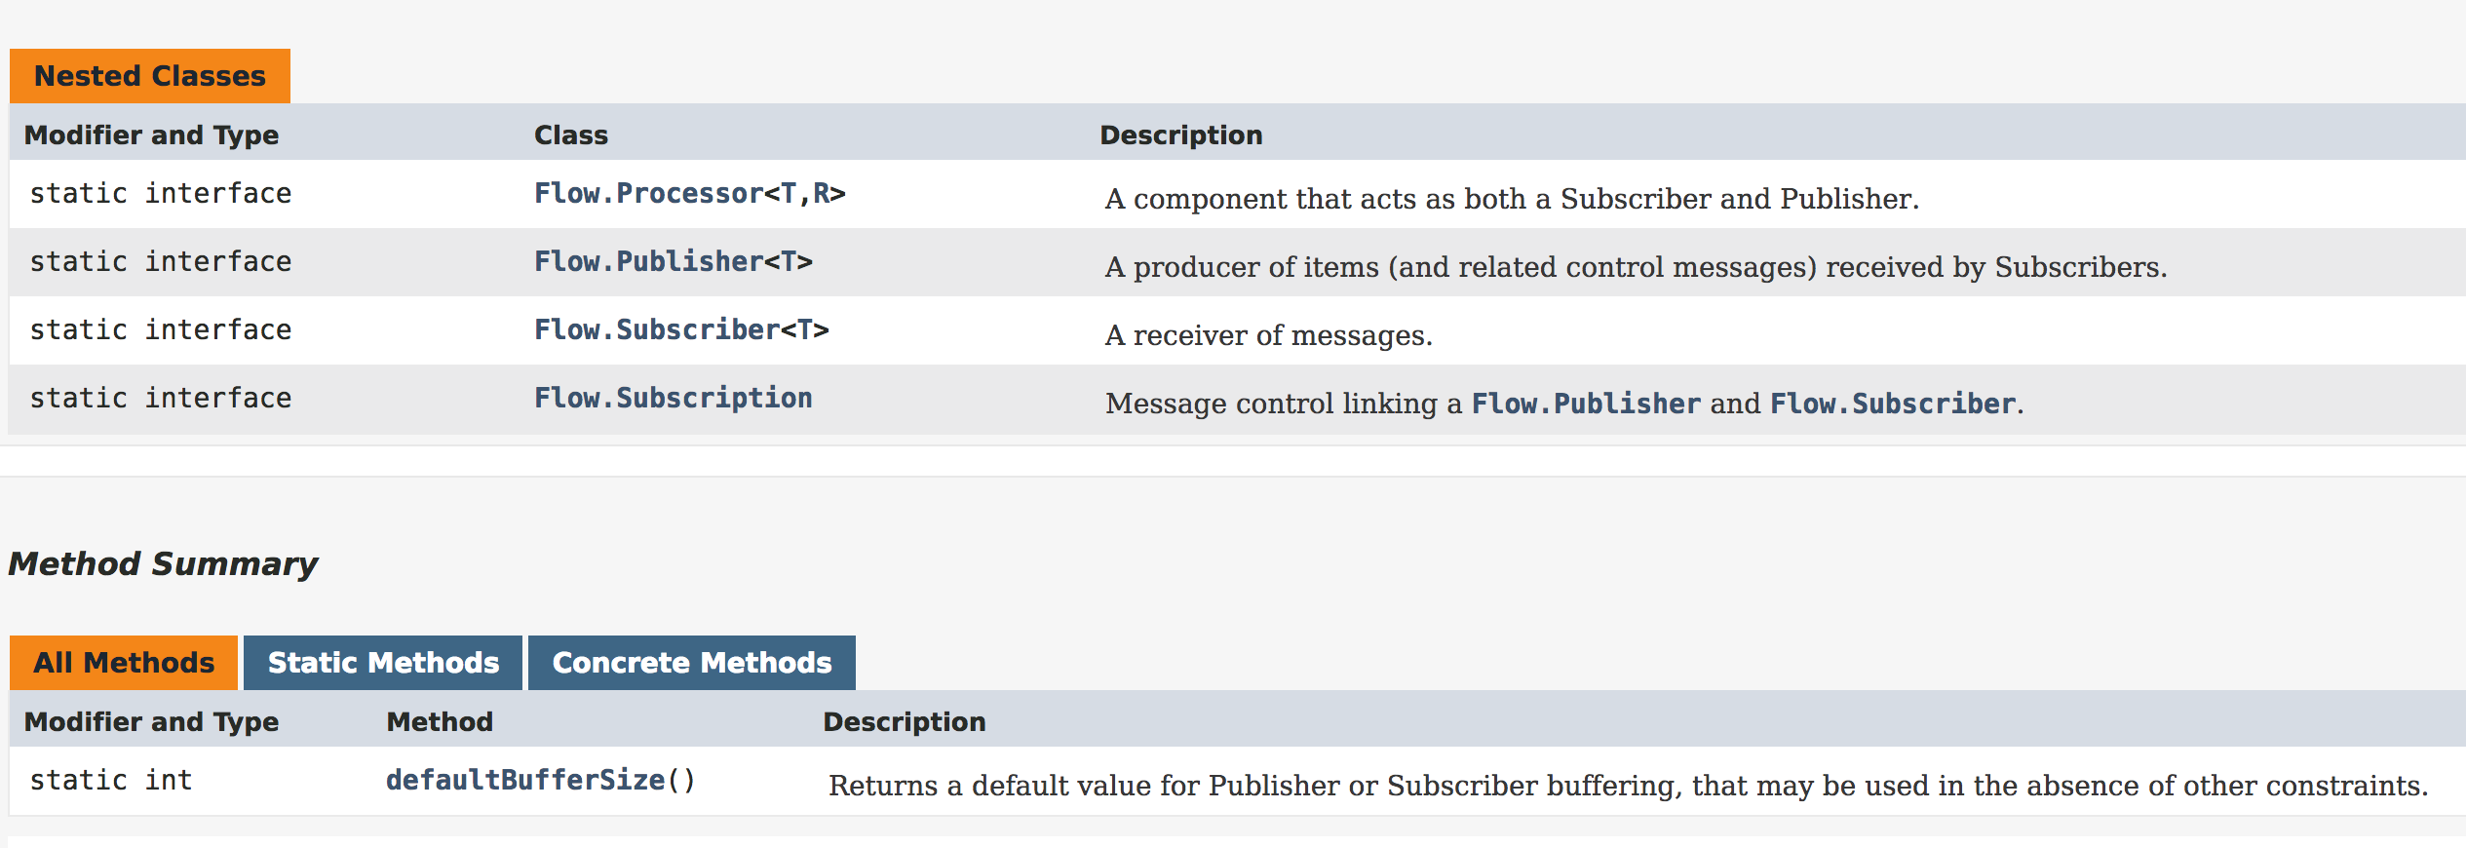The image size is (2466, 848).
Task: Click the Class column header
Action: (x=571, y=135)
